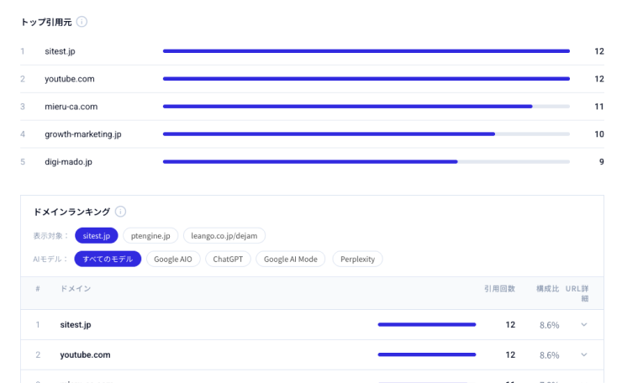622x383 pixels.
Task: Filter by Perplexity model
Action: click(357, 259)
